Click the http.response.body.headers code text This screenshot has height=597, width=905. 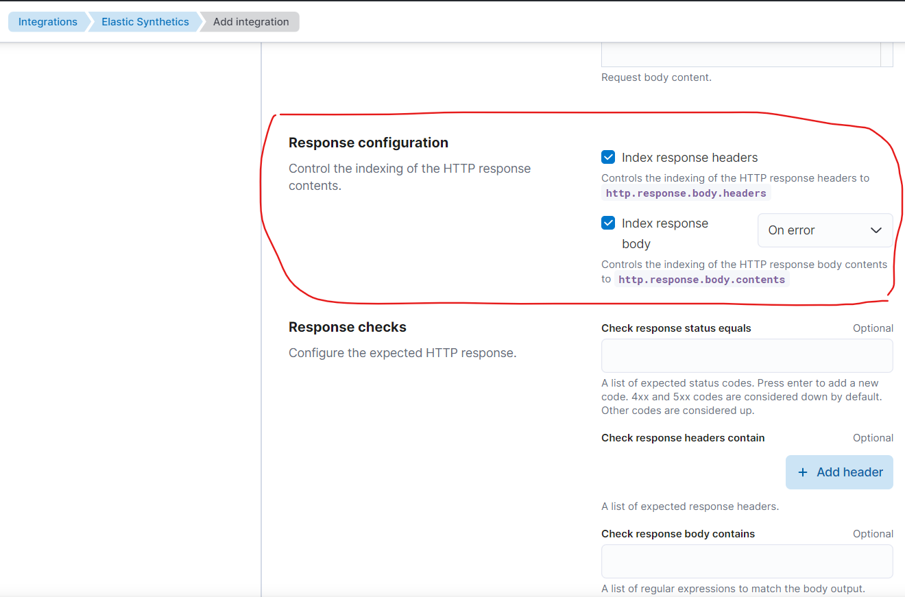pos(686,193)
